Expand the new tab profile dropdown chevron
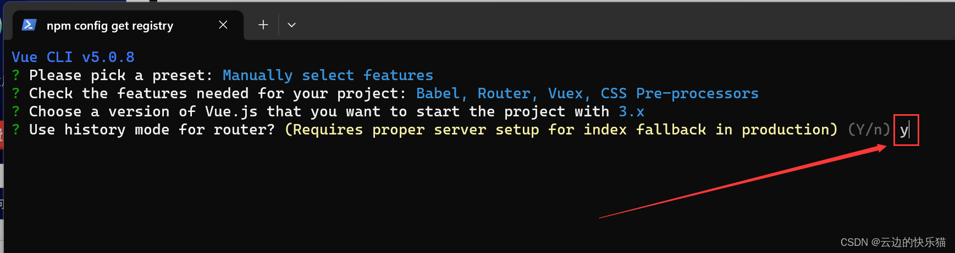Screen dimensions: 955x253 click(x=292, y=25)
